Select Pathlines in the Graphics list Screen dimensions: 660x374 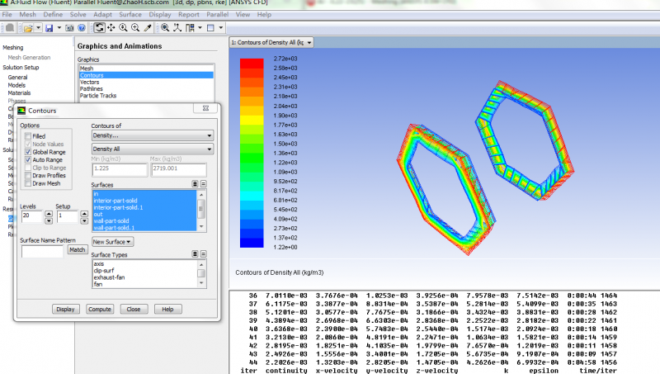pyautogui.click(x=92, y=89)
